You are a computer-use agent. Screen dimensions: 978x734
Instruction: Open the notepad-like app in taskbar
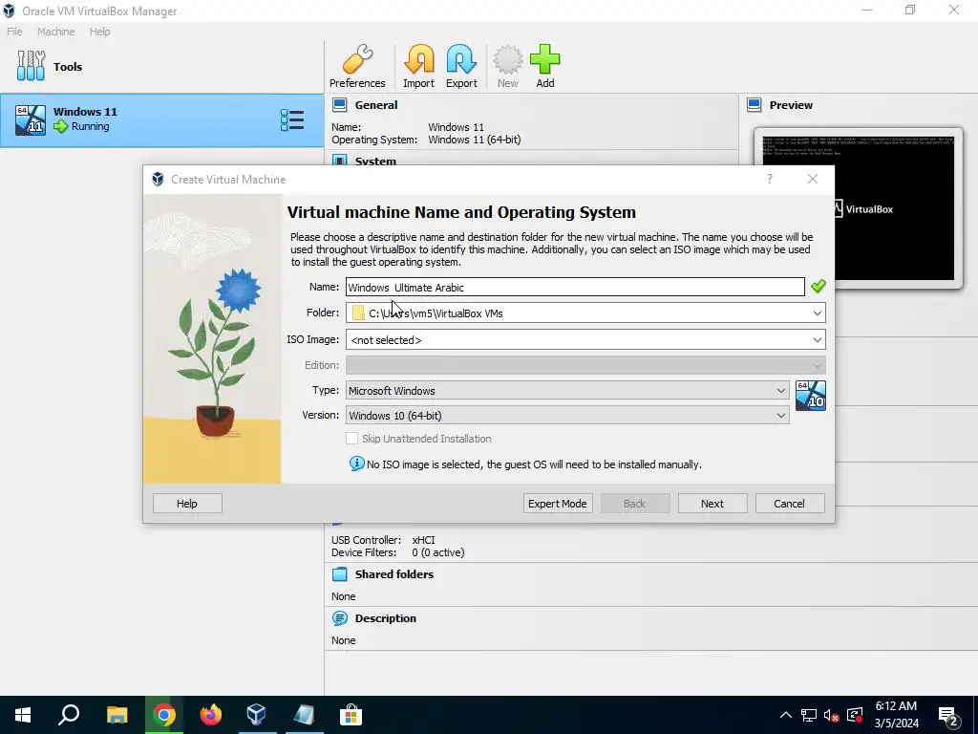point(304,715)
